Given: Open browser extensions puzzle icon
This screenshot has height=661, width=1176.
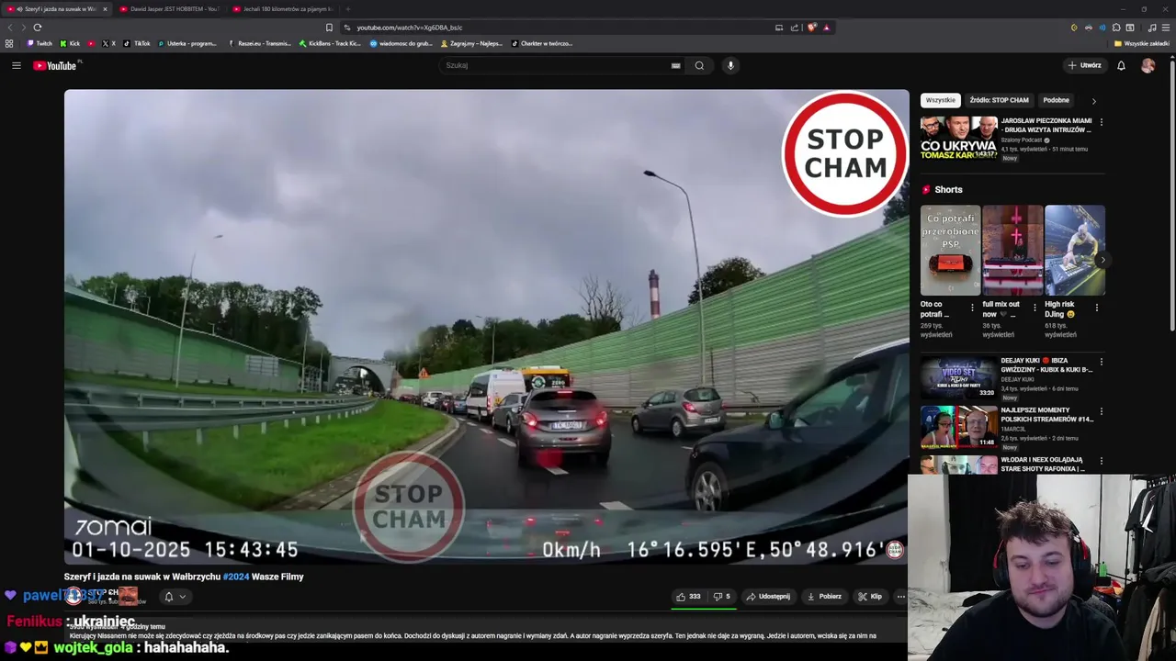Looking at the screenshot, I should [1116, 28].
